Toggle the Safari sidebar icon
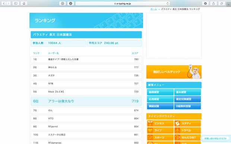 point(16,3)
